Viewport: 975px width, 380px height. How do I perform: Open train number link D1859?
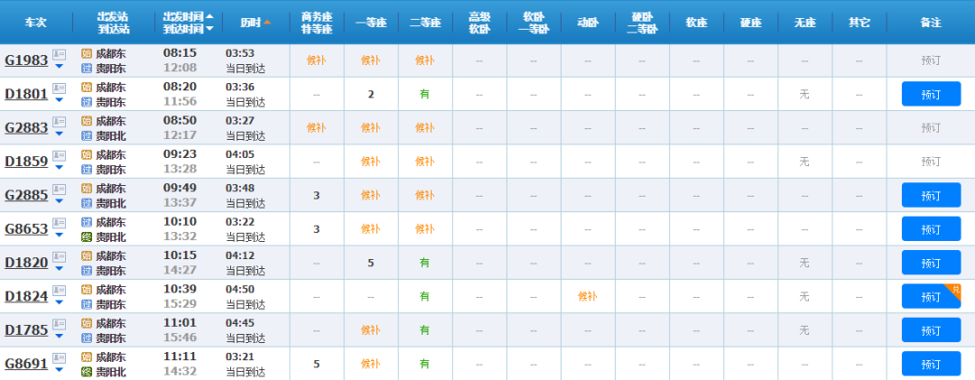27,161
